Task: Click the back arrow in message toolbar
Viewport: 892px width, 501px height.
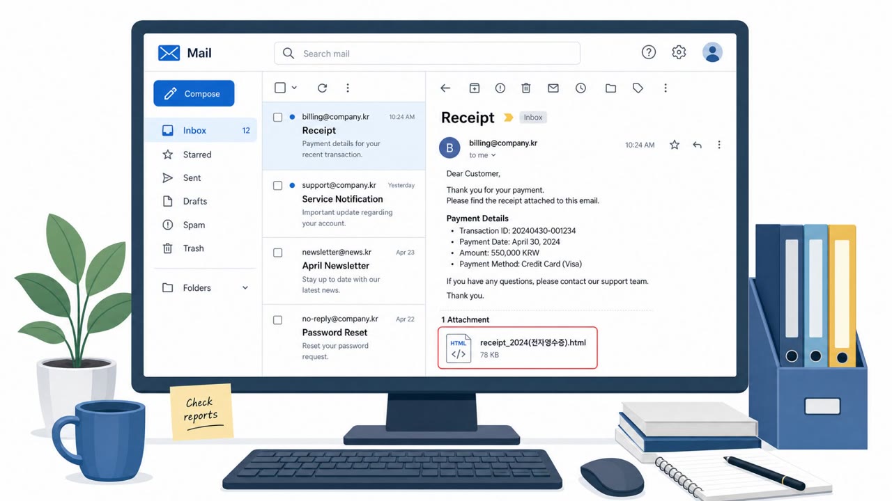Action: point(445,88)
